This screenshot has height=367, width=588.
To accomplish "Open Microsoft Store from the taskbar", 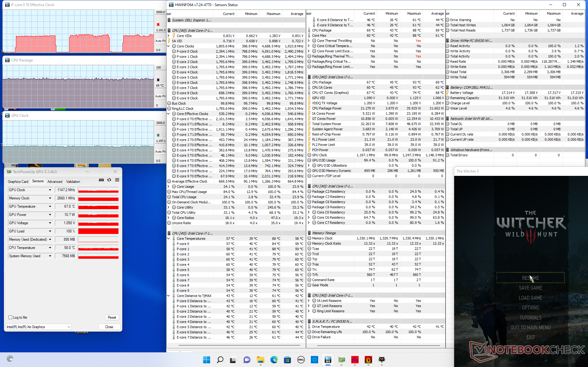I will point(287,360).
